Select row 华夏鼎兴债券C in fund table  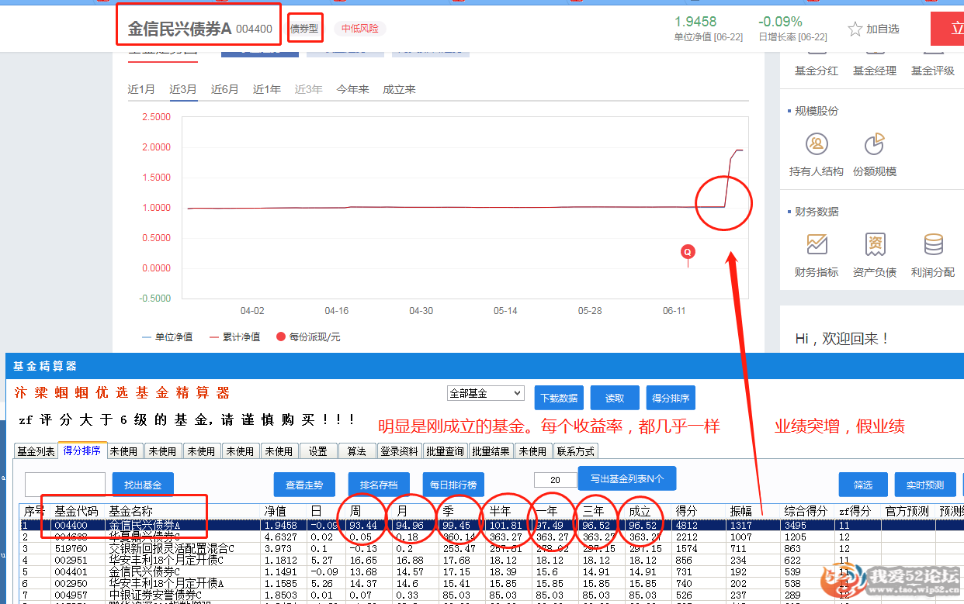click(x=492, y=537)
